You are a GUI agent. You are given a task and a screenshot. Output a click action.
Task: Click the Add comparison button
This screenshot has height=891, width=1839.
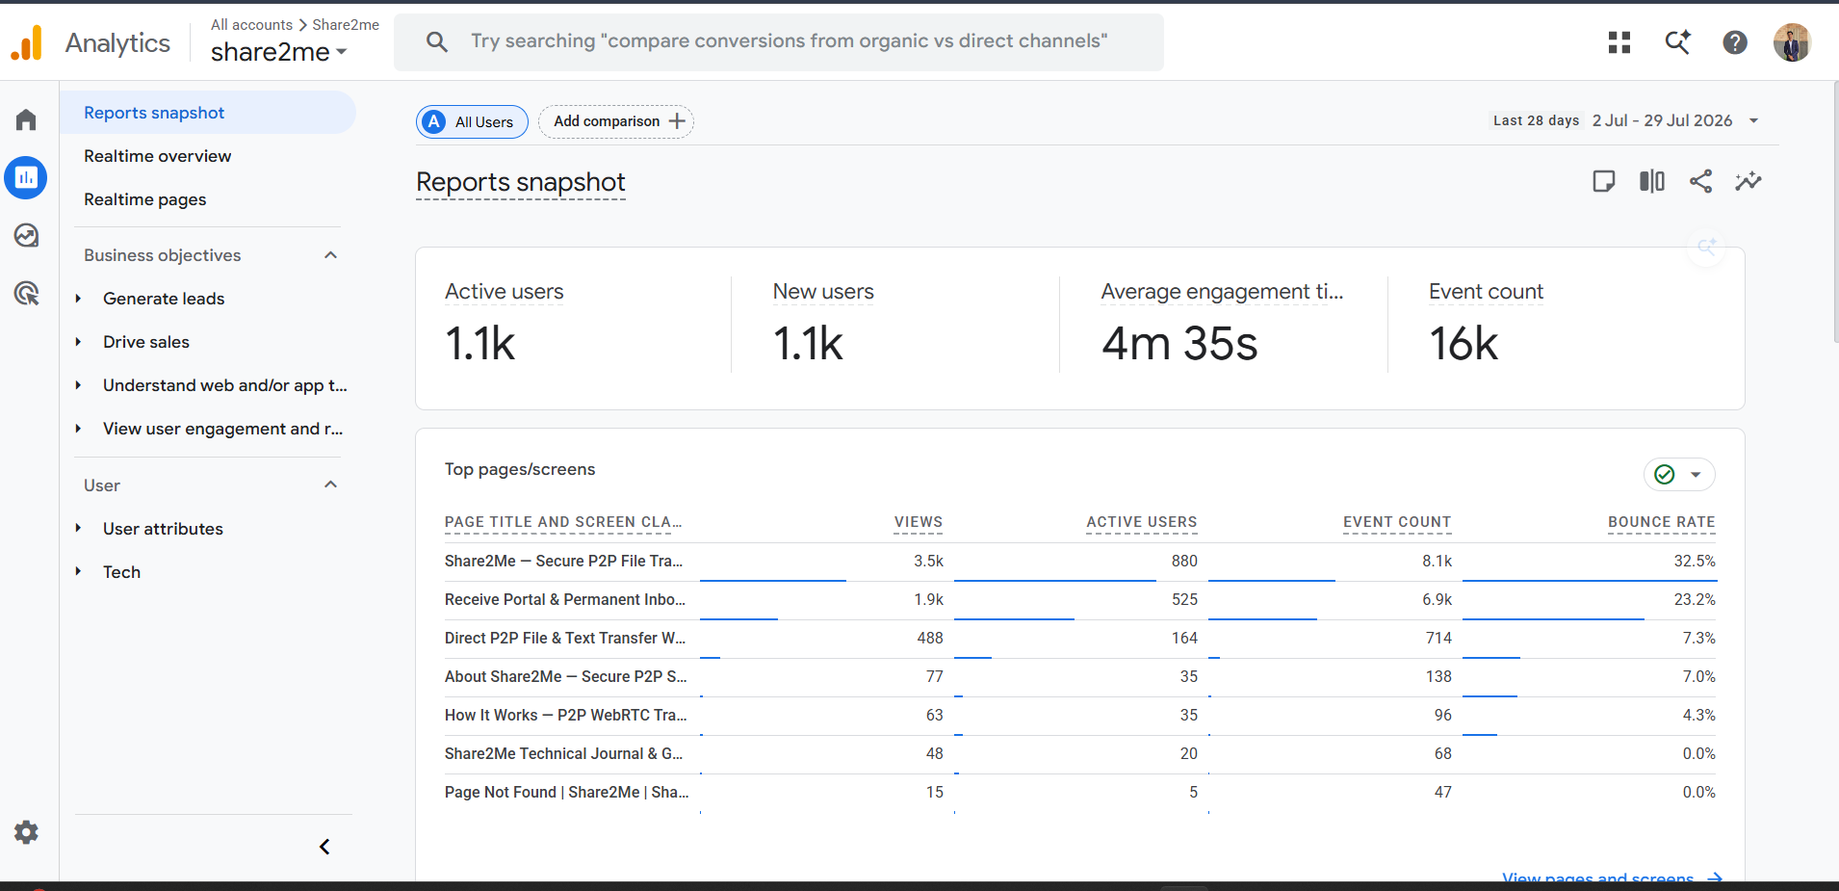(x=616, y=121)
